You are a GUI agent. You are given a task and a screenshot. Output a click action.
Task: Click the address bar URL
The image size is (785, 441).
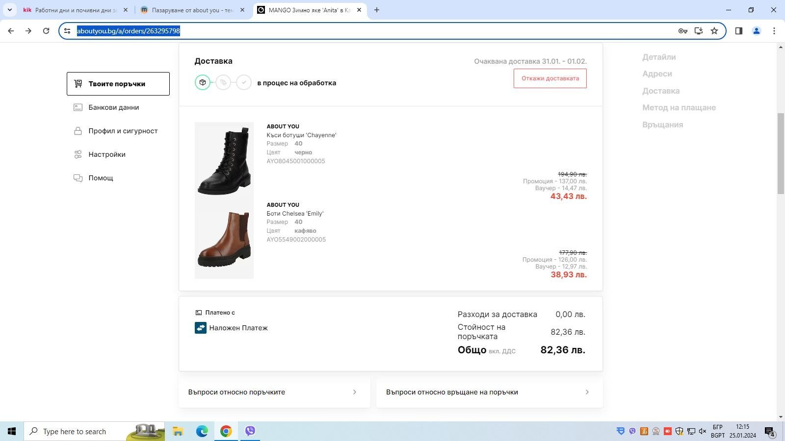(x=129, y=31)
